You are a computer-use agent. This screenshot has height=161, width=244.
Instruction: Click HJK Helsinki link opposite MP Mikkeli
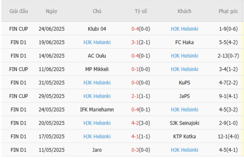click(184, 69)
